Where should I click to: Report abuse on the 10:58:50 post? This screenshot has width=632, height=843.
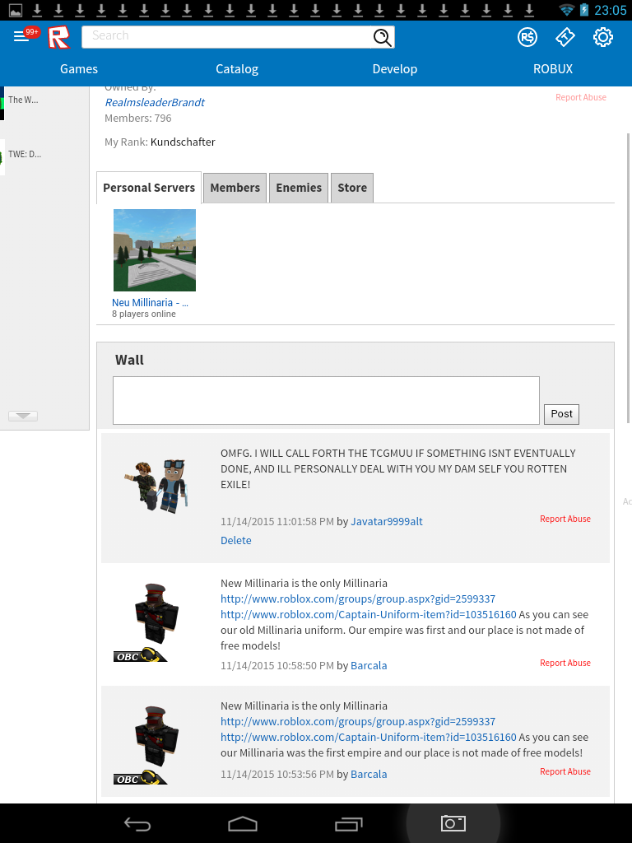(x=565, y=663)
